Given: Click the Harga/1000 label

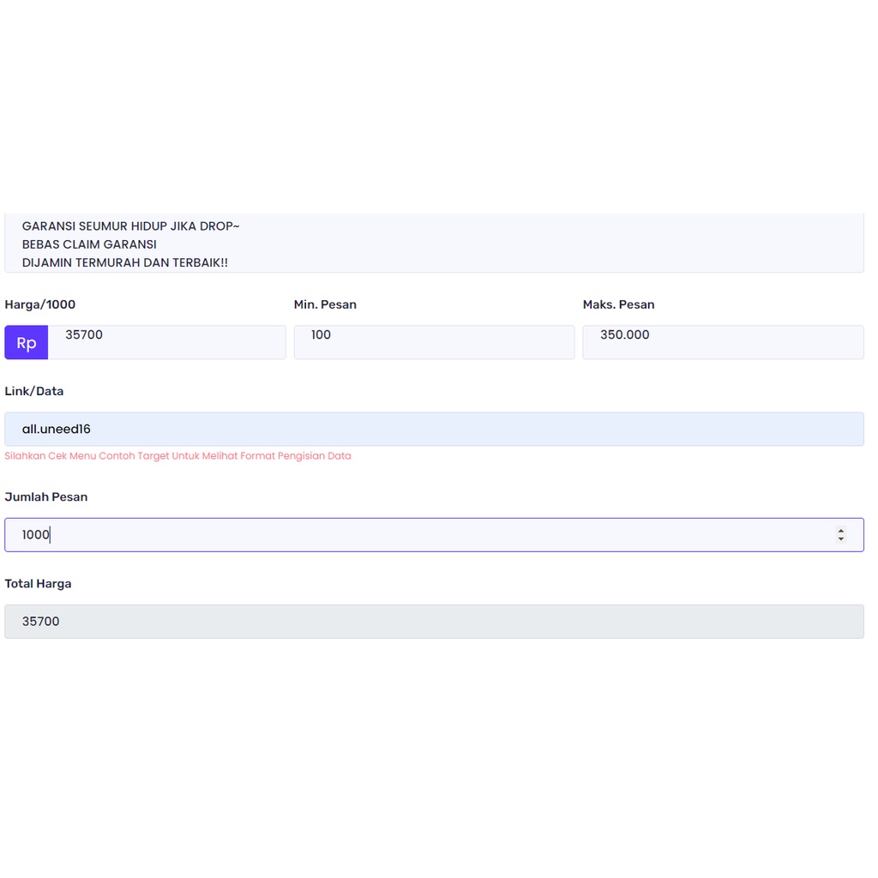Looking at the screenshot, I should pyautogui.click(x=40, y=304).
